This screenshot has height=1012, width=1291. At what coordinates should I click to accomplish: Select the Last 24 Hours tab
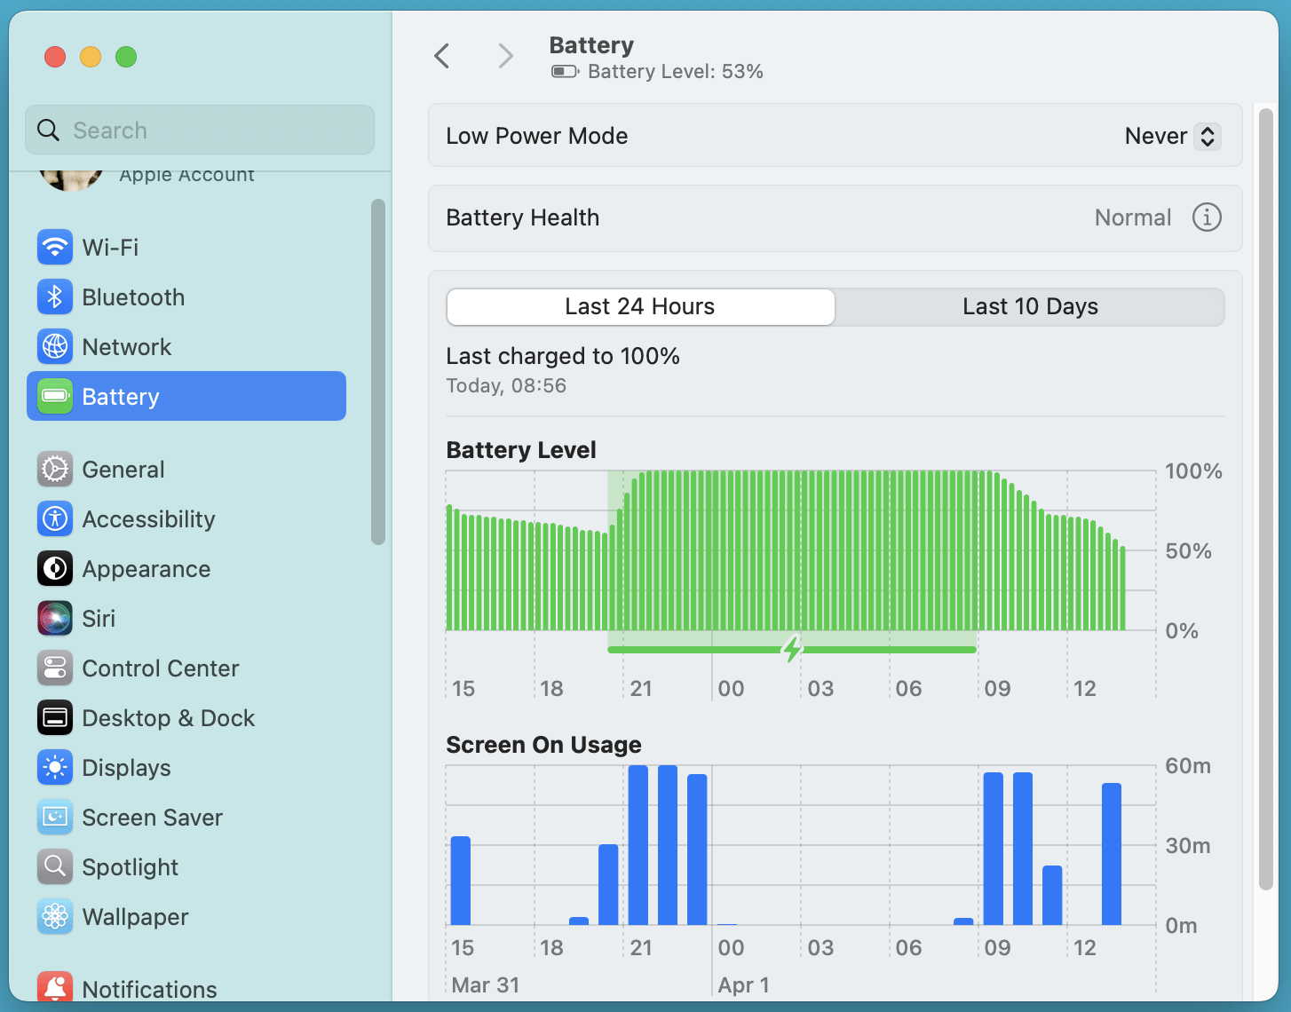click(x=639, y=306)
